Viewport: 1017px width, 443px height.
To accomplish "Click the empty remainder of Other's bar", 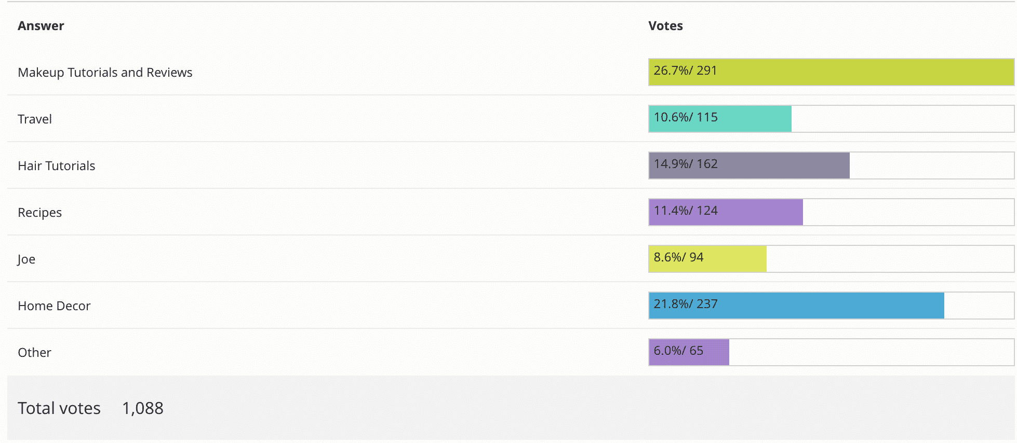I will coord(872,352).
